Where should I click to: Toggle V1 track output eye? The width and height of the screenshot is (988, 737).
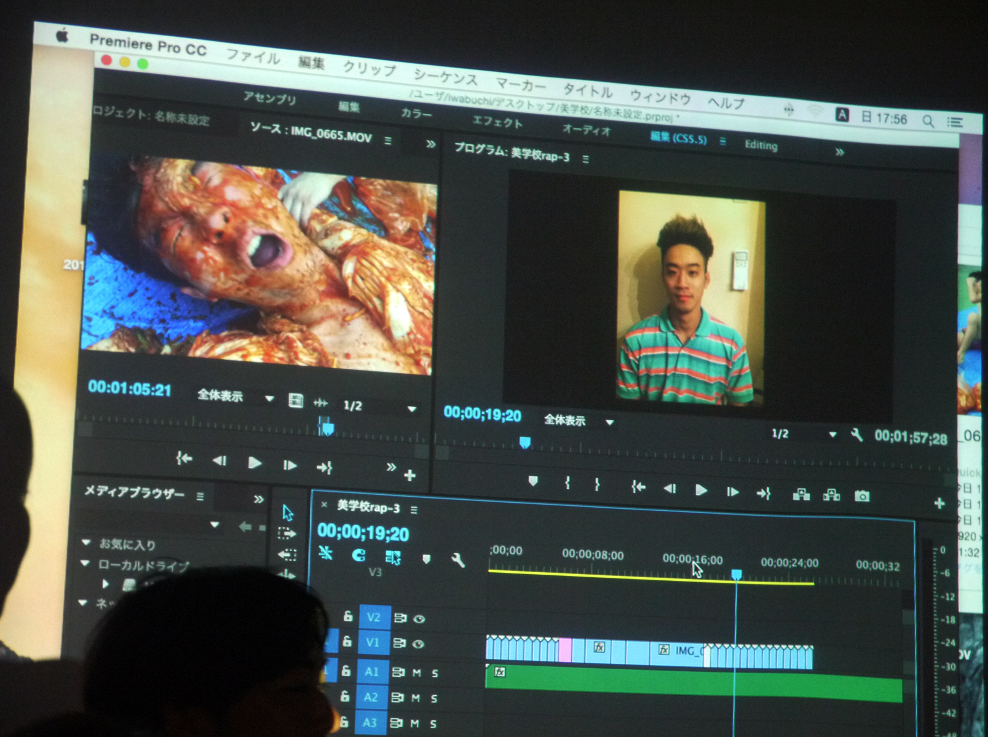point(418,644)
